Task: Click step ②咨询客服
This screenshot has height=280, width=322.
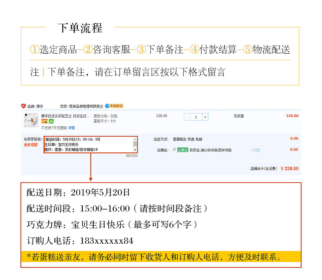Action: tap(107, 50)
